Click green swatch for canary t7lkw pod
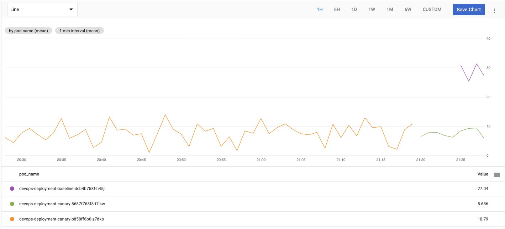This screenshot has height=229, width=505. point(12,204)
